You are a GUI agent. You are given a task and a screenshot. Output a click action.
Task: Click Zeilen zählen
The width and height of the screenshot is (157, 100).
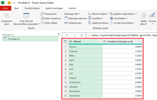coord(49,23)
